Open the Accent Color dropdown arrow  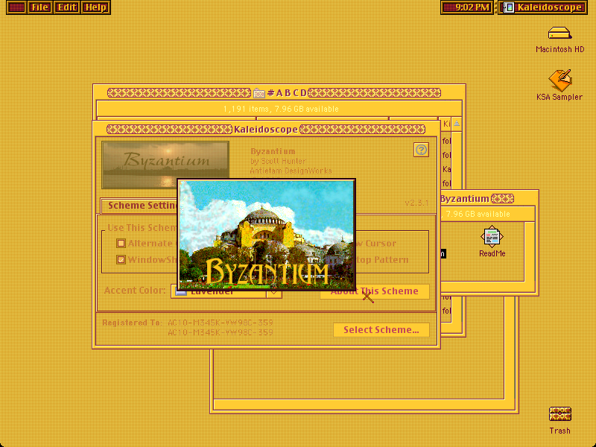coord(273,294)
